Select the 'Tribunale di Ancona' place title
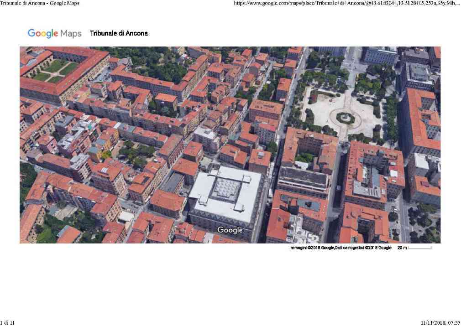This screenshot has width=461, height=326. tap(119, 33)
